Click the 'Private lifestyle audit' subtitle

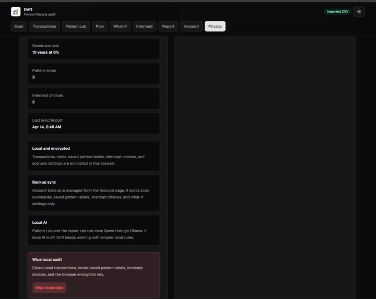40,15
